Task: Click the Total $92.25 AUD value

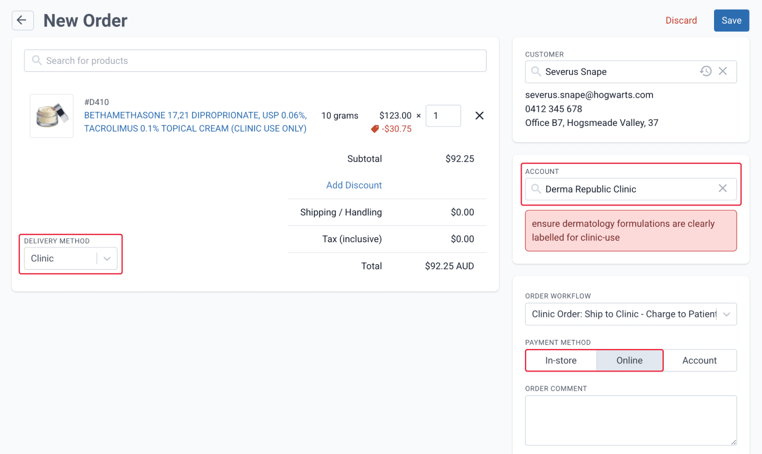Action: (449, 266)
